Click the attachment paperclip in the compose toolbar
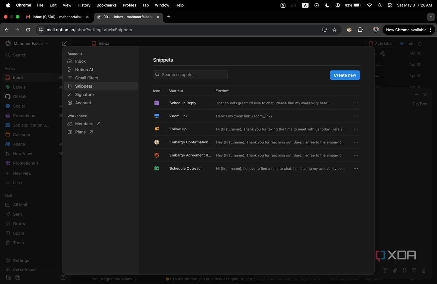 395,270
